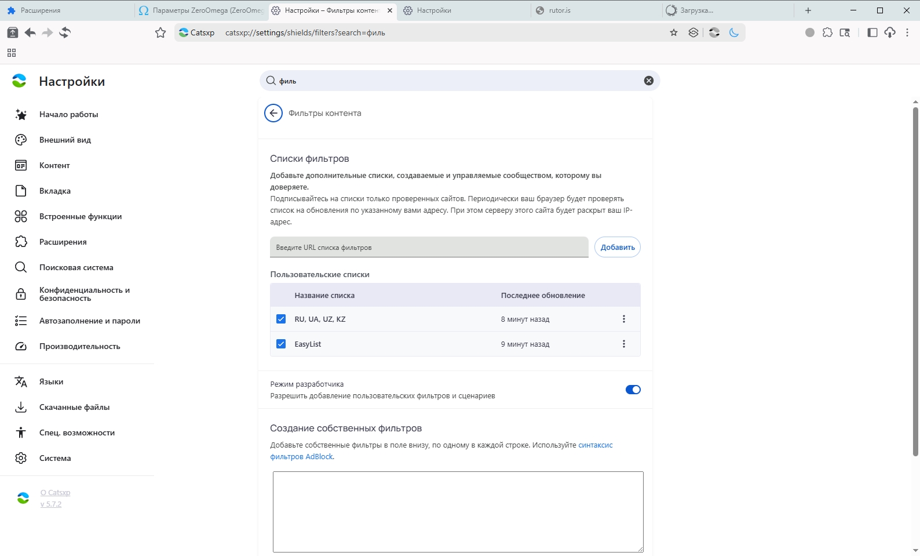Viewport: 920px width, 556px height.
Task: Toggle the night mode moon icon
Action: [734, 33]
